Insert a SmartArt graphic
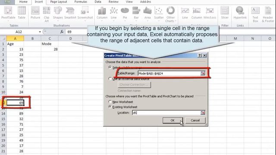The image size is (276, 155). (70, 13)
